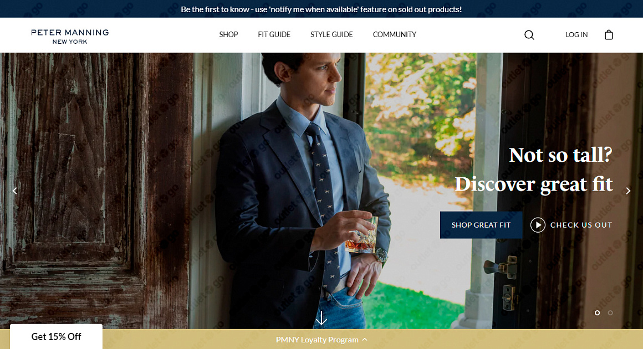Open the search magnifier icon
The height and width of the screenshot is (349, 643).
[x=529, y=35]
